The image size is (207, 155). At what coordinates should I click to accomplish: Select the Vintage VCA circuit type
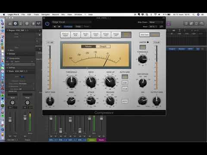pyautogui.click(x=106, y=35)
